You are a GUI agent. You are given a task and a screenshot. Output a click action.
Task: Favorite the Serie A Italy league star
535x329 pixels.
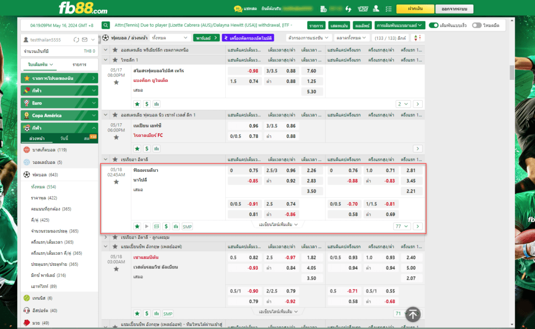click(115, 159)
